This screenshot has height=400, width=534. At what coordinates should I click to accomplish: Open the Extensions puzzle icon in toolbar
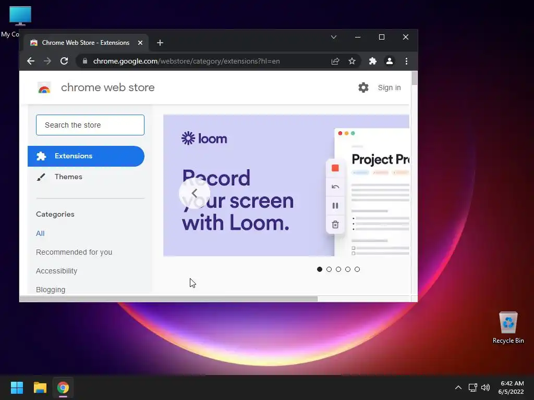(372, 61)
